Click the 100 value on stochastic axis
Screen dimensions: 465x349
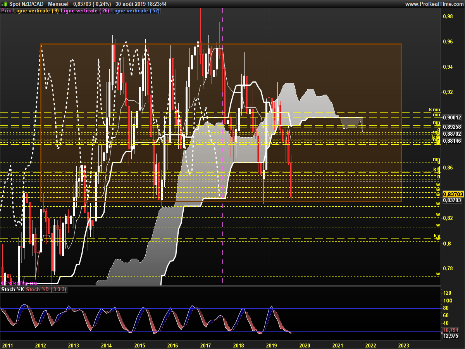tap(447, 301)
